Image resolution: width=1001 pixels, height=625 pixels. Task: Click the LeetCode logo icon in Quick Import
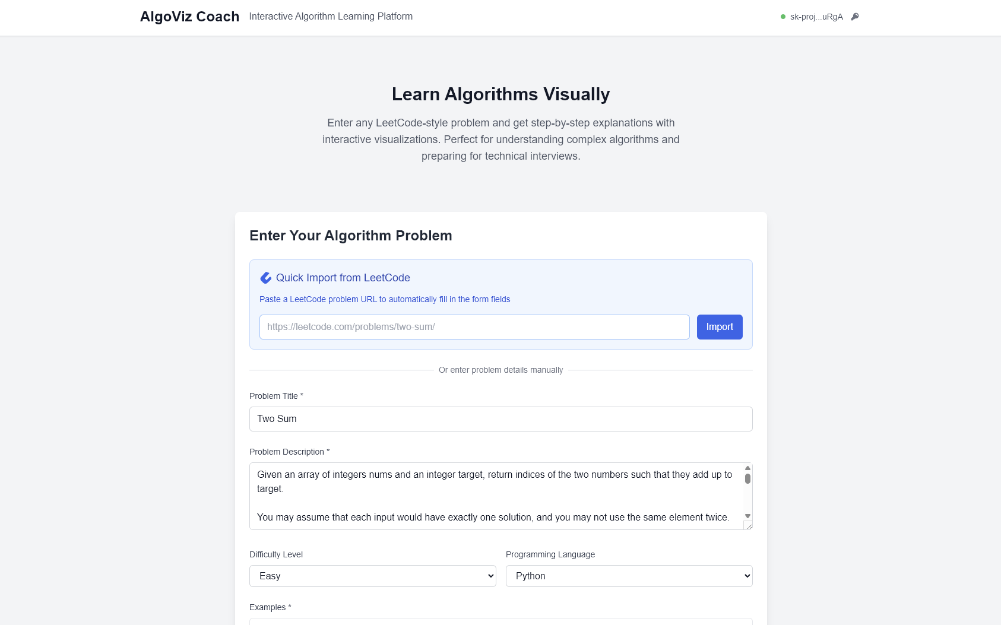[266, 278]
